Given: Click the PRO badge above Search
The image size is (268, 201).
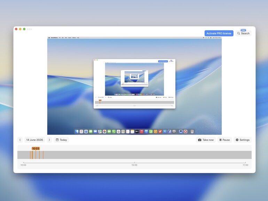Looking at the screenshot, I should coord(243,30).
